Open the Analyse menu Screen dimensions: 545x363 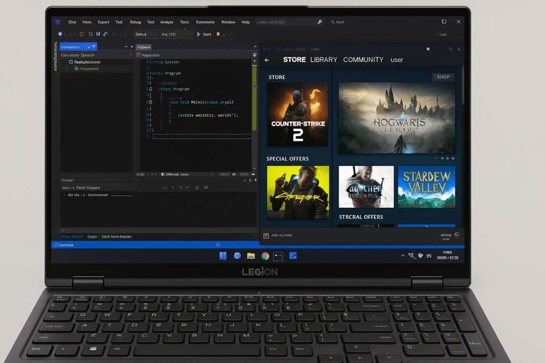[167, 22]
